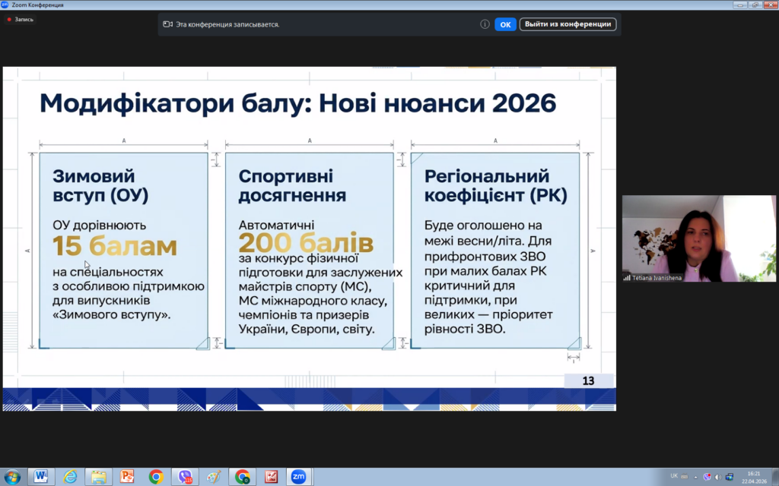Switch to Microsoft Word in taskbar
The height and width of the screenshot is (486, 779).
click(41, 477)
